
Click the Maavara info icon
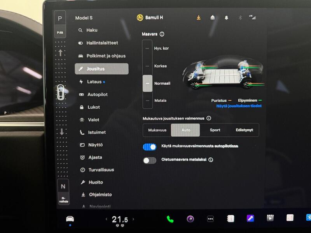tap(162, 34)
